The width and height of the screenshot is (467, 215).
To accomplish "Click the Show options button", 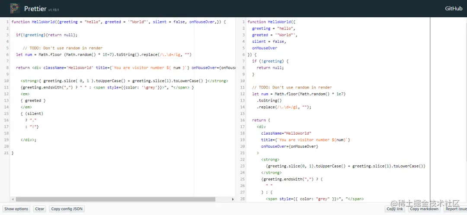I will (16, 209).
